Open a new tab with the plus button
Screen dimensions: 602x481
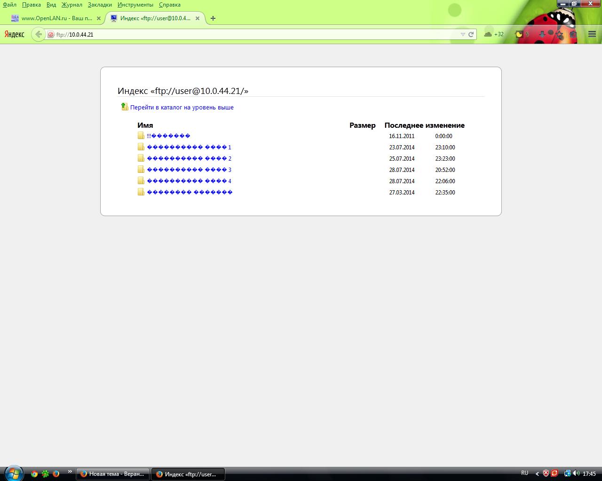click(x=213, y=18)
